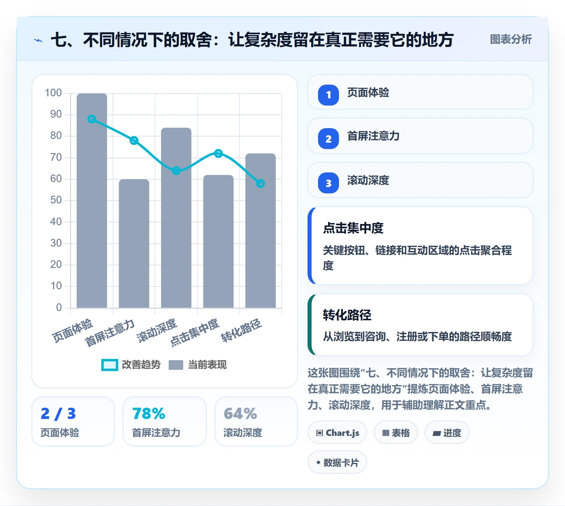Click the 100 y-axis label
The height and width of the screenshot is (506, 565).
pos(53,93)
